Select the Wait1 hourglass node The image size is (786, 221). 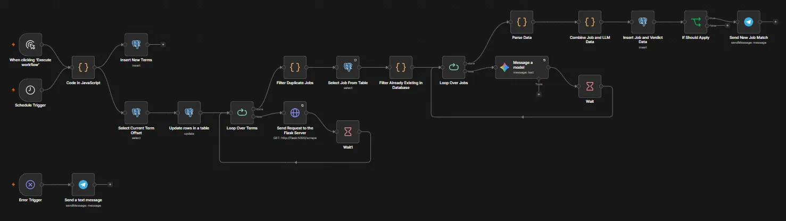(x=348, y=132)
